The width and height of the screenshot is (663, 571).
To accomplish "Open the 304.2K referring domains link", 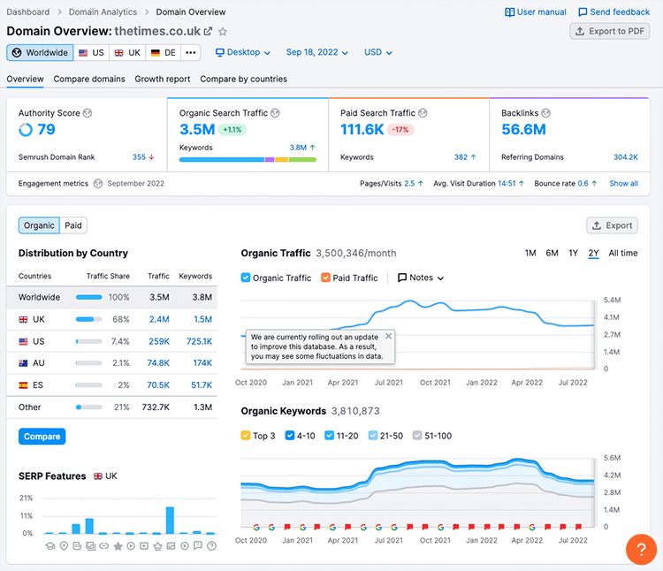I will pos(625,156).
